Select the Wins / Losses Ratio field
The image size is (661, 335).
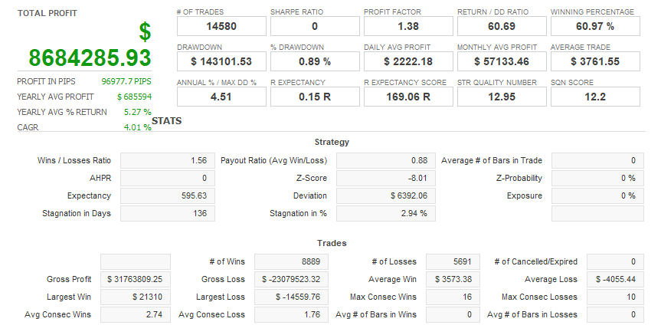tap(166, 161)
